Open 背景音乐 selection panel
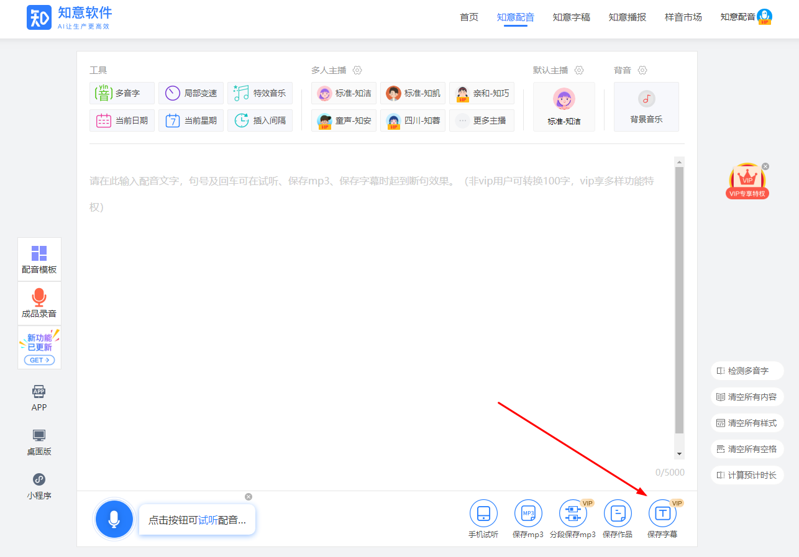 click(x=646, y=107)
